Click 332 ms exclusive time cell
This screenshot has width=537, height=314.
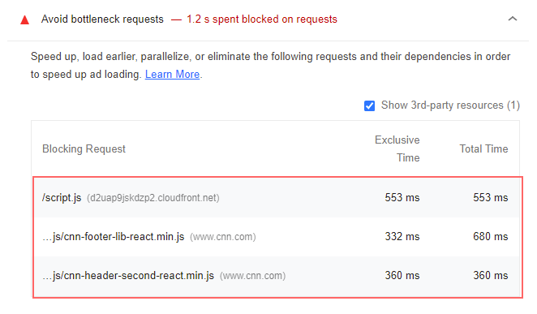pyautogui.click(x=402, y=237)
